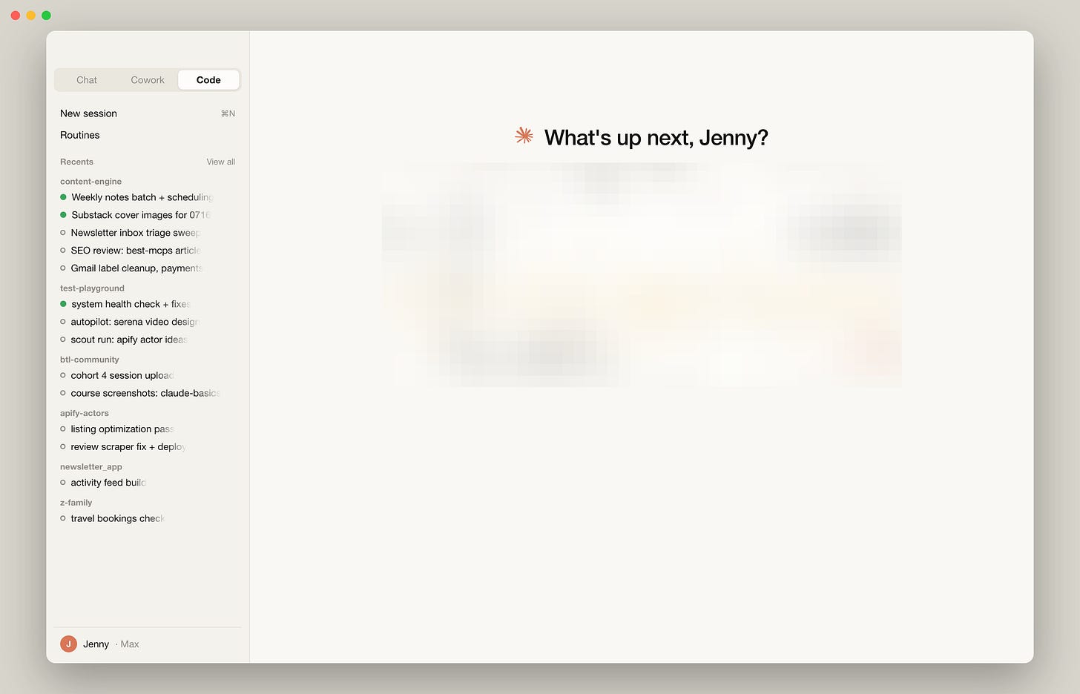Screen dimensions: 1080x694
Task: Click the green status dot beside system health check
Action: point(63,304)
